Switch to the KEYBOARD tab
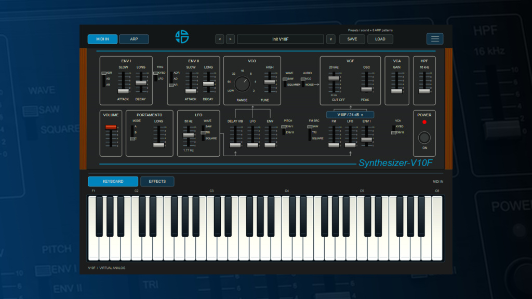The image size is (532, 299). (x=113, y=181)
